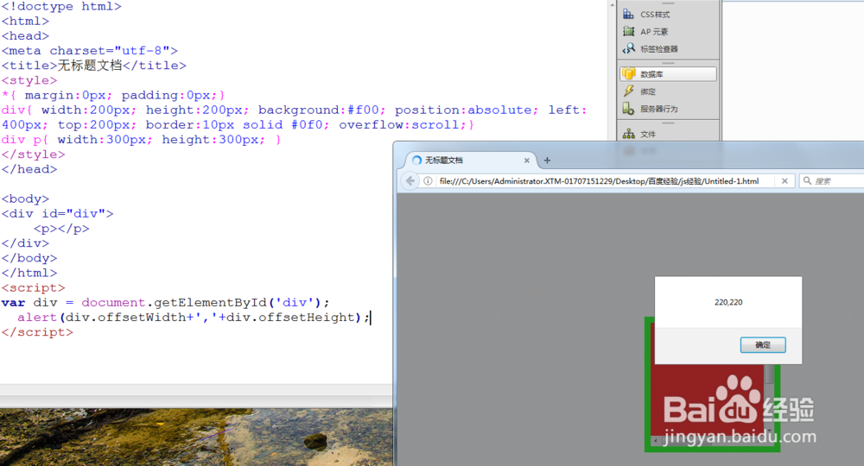Click the <title> line in the code
Screen dimensions: 864x466
point(93,66)
